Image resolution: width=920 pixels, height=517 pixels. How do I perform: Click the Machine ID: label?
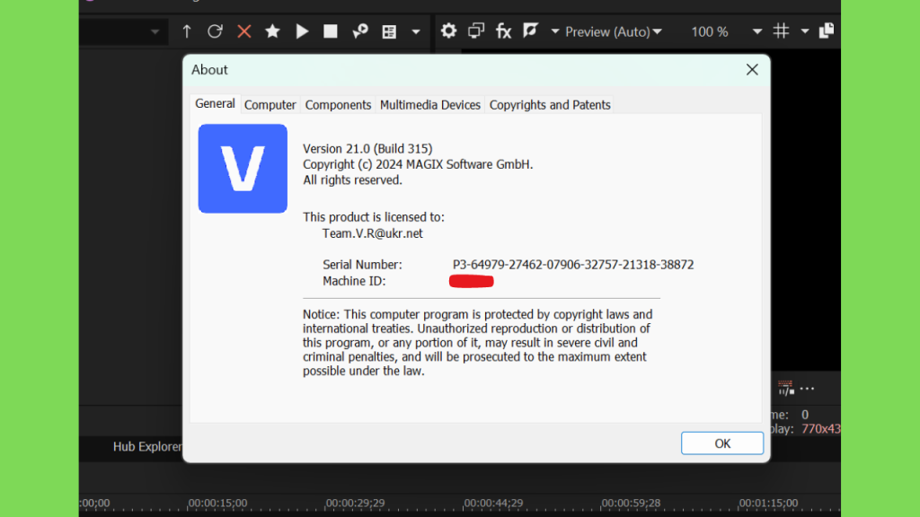pos(354,281)
